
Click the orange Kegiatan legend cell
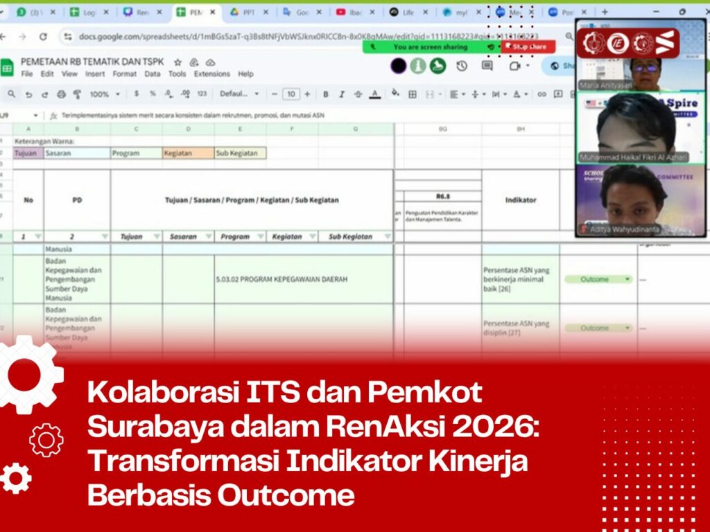tap(189, 153)
